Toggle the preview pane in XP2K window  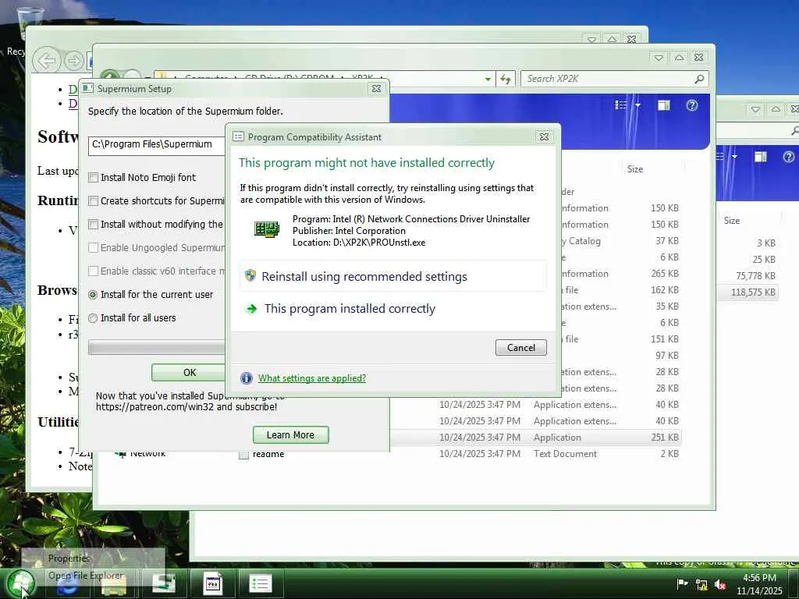(663, 105)
